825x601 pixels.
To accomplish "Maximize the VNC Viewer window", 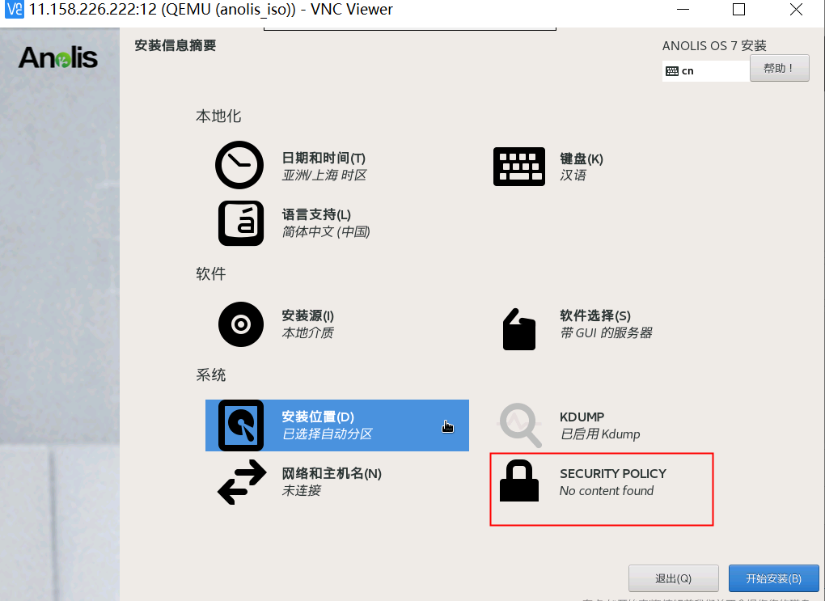I will click(x=738, y=10).
